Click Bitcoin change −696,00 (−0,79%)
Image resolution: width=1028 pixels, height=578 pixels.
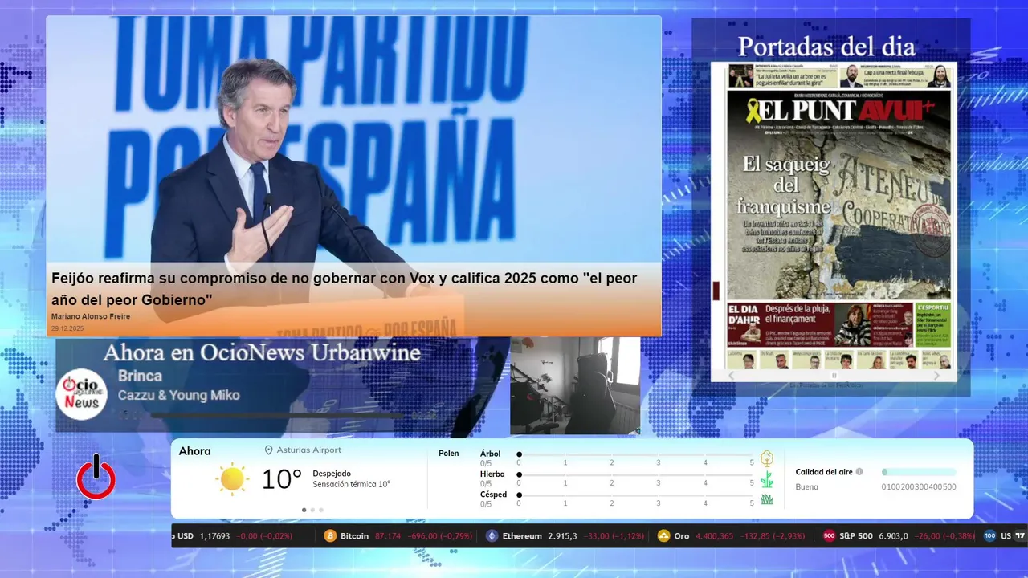pos(440,536)
